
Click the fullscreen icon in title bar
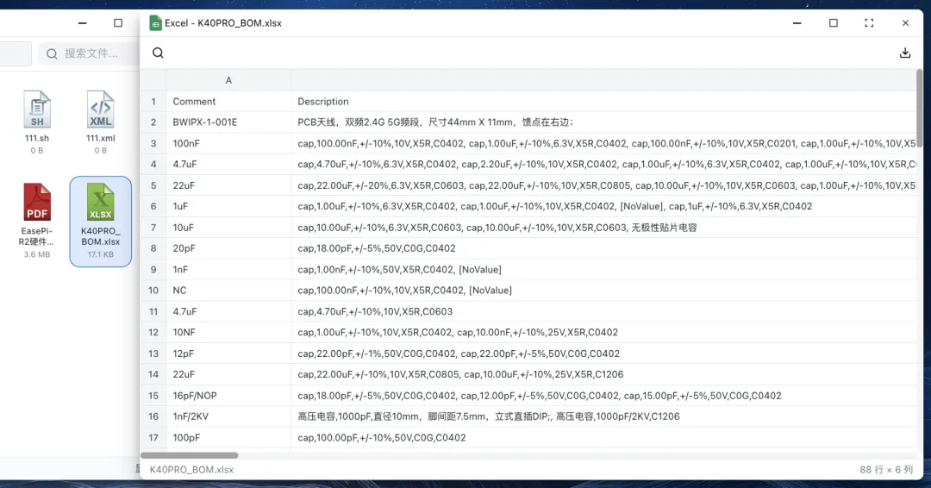[x=869, y=23]
